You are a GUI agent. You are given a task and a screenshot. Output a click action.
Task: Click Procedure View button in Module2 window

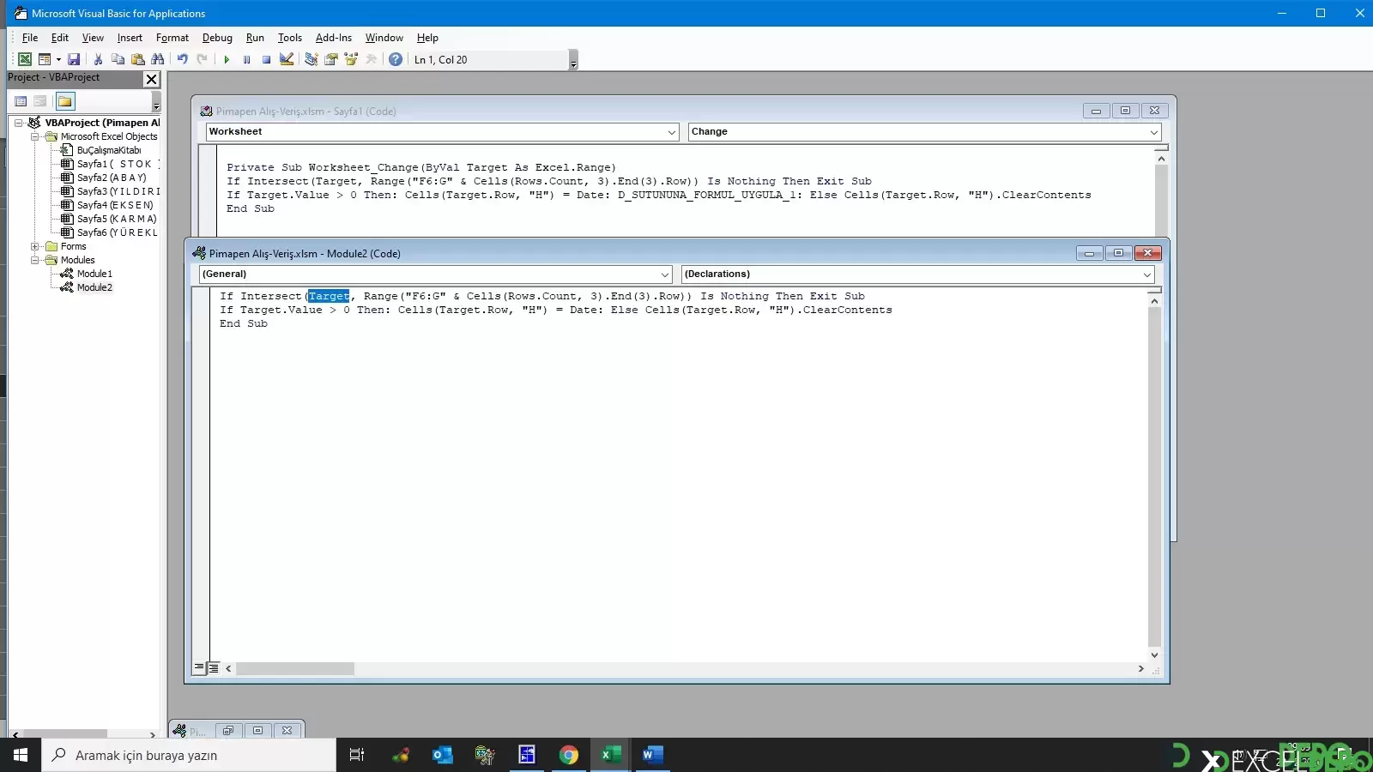pyautogui.click(x=199, y=668)
